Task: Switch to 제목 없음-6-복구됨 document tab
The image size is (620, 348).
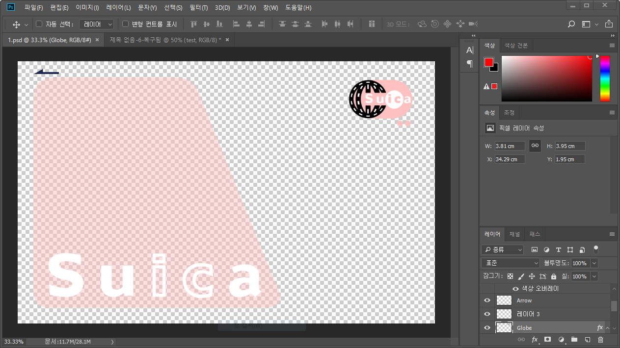Action: pyautogui.click(x=165, y=40)
